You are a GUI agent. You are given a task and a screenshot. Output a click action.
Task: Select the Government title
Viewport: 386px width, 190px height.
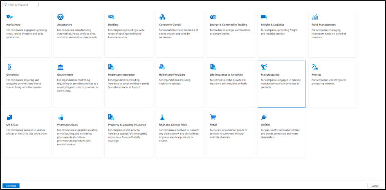[65, 75]
